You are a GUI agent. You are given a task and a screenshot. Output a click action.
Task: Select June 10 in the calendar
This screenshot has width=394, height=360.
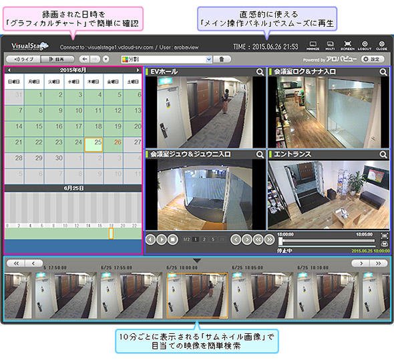click(74, 113)
